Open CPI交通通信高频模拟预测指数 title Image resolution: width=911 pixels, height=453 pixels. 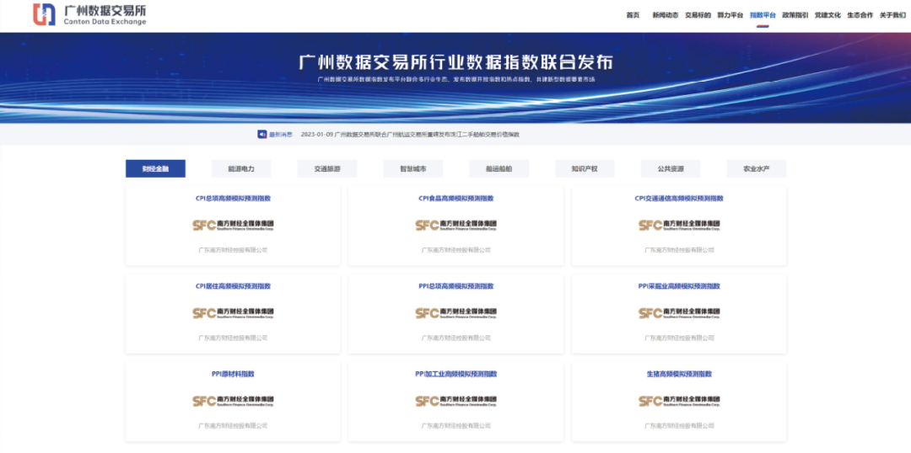pyautogui.click(x=679, y=199)
